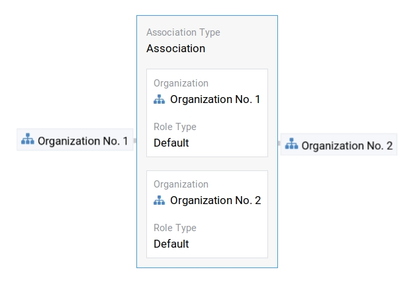Click empty gap between the two organization cards
This screenshot has height=282, width=415.
coord(207,164)
